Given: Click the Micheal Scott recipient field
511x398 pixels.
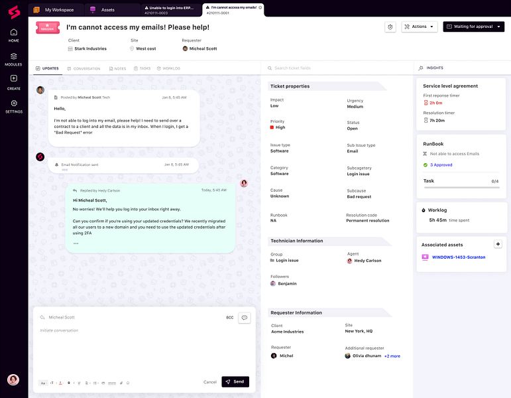Looking at the screenshot, I should point(62,318).
